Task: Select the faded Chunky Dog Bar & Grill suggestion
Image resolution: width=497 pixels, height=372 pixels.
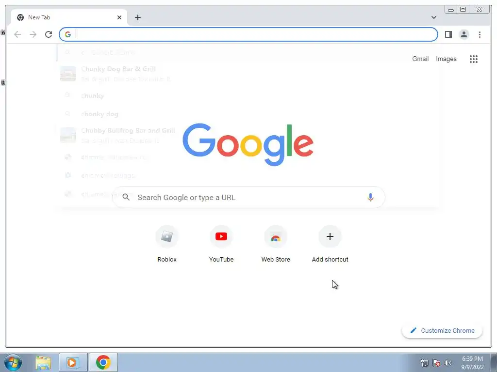Action: click(248, 74)
